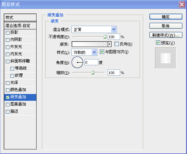Click the angle dial control
187x154 pixels.
coord(77,62)
